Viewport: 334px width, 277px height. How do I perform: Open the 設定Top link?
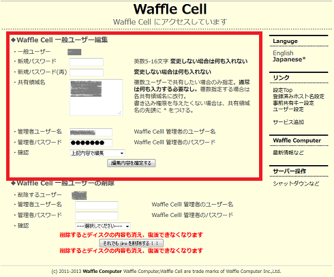click(283, 90)
